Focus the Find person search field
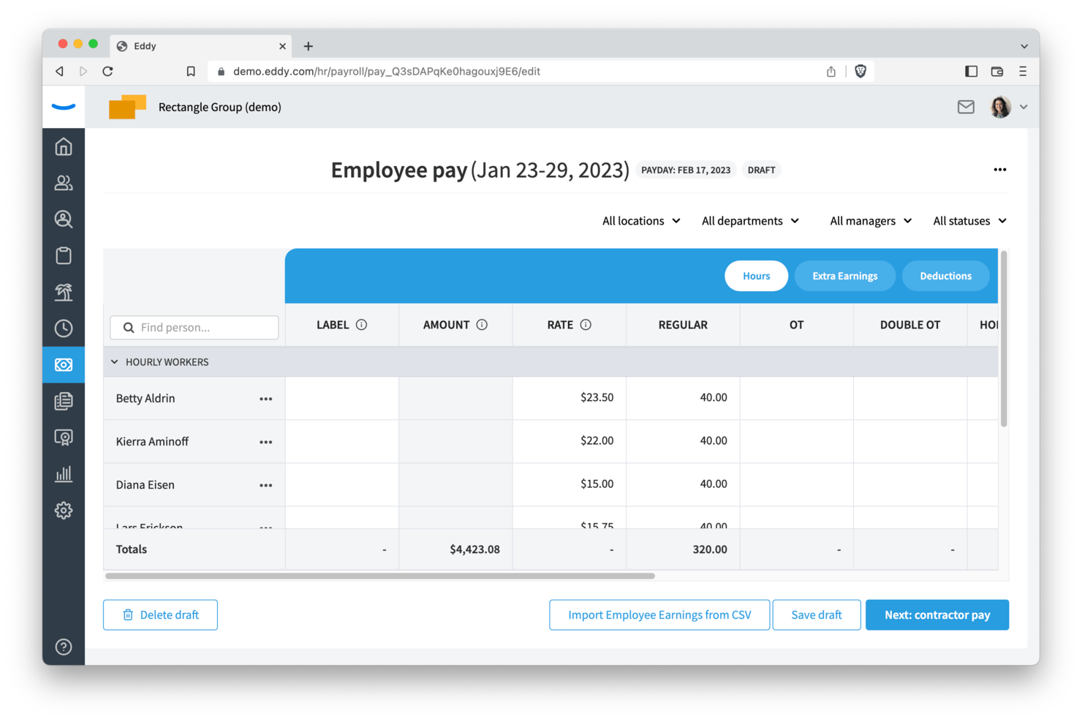Image resolution: width=1082 pixels, height=722 pixels. 194,327
